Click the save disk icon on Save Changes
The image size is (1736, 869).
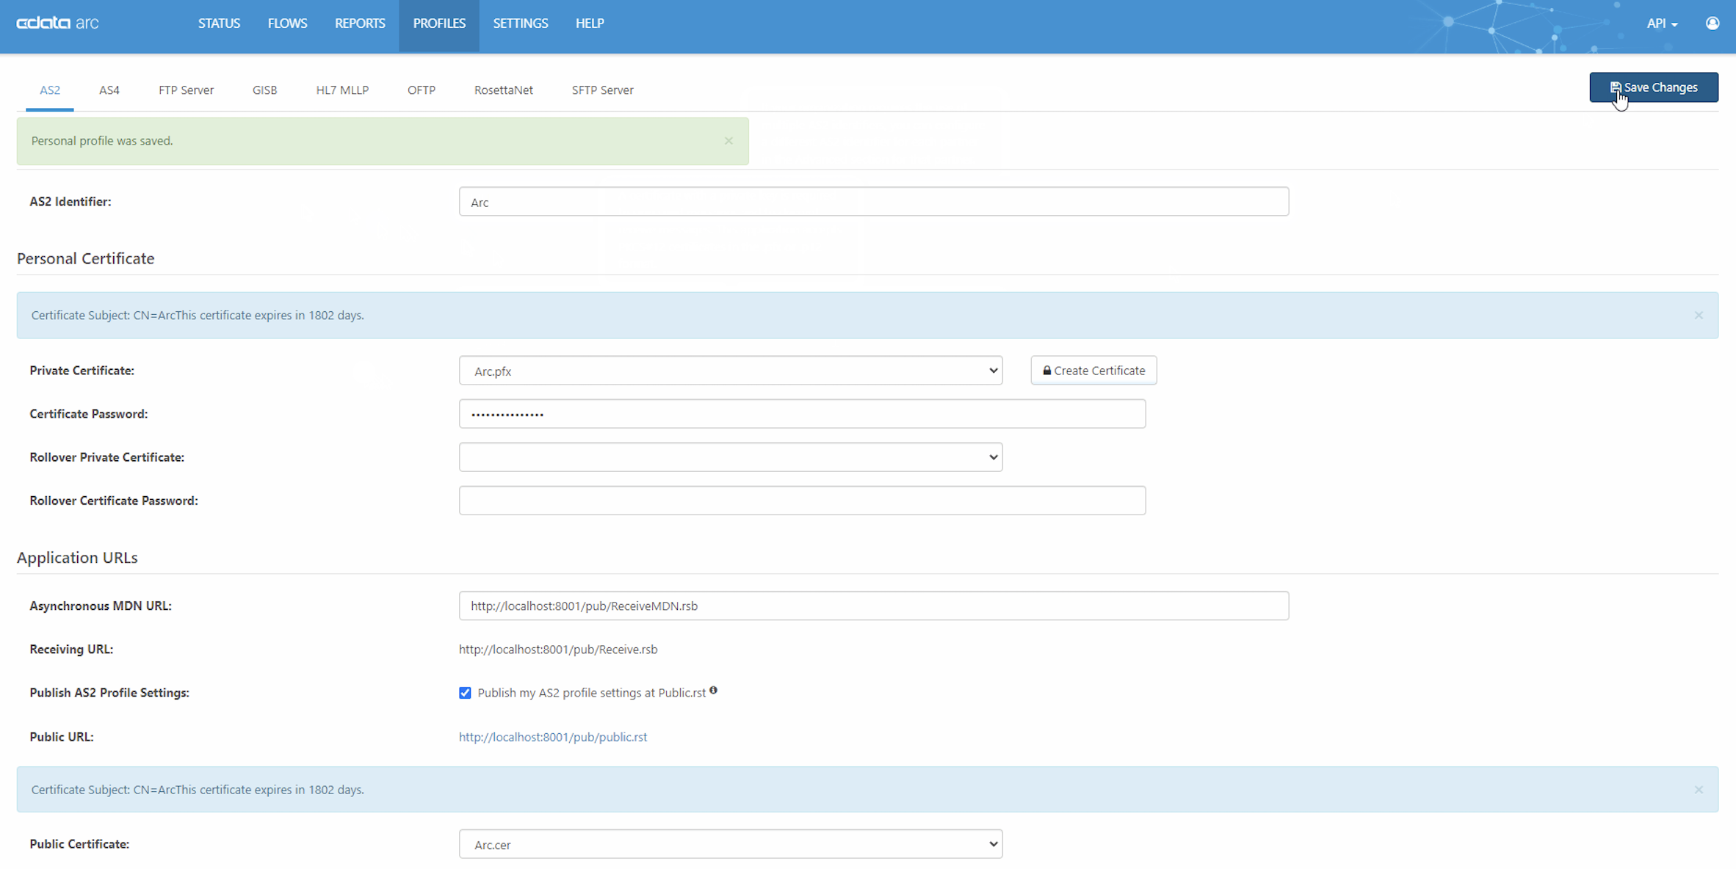pos(1616,87)
